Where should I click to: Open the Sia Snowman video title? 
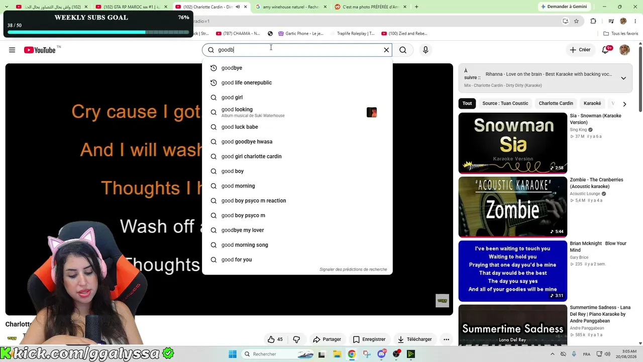(596, 119)
